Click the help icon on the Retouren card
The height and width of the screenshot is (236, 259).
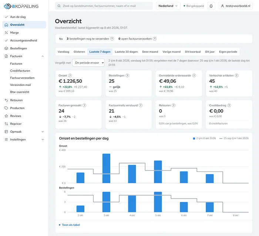(x=174, y=105)
